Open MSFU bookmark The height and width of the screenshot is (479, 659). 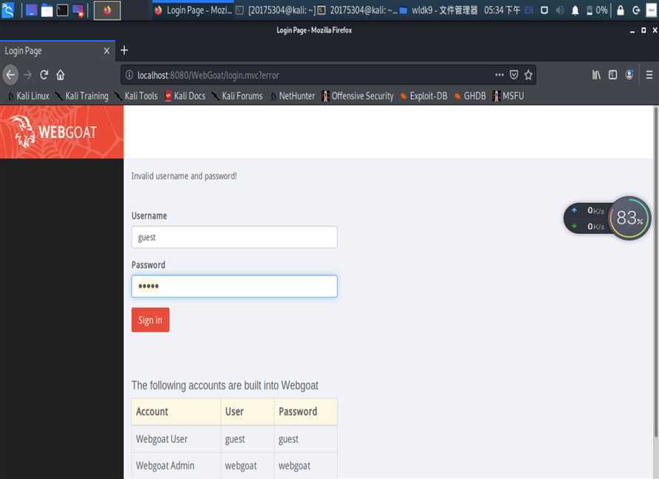[x=508, y=96]
